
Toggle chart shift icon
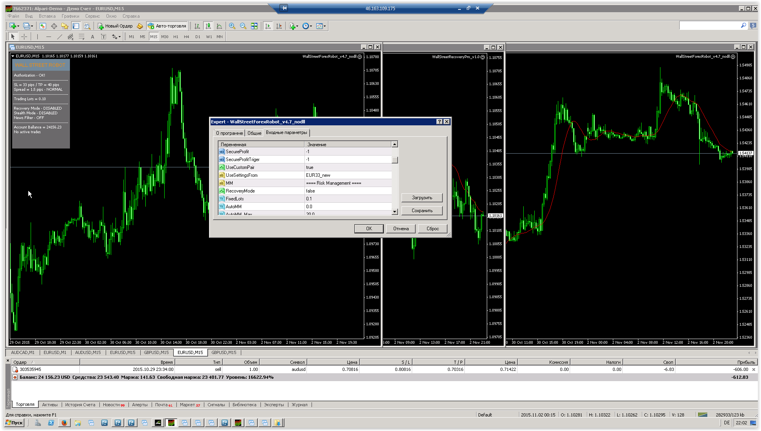pyautogui.click(x=279, y=26)
